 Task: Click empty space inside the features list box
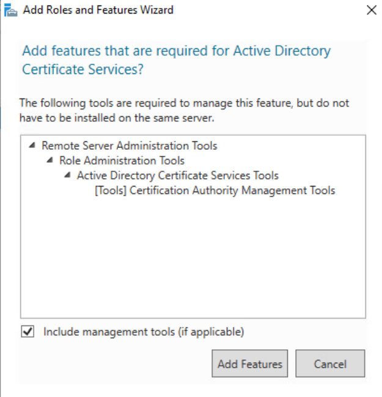coord(193,257)
